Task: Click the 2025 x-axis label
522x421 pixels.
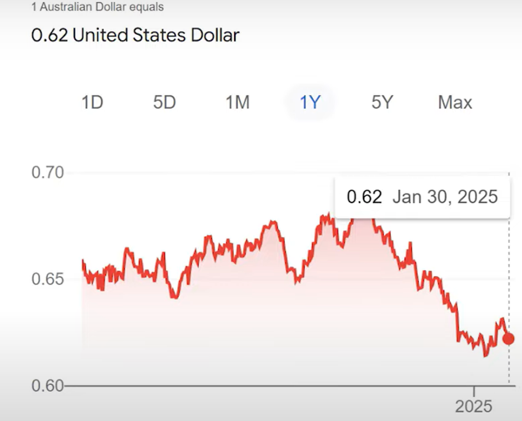Action: coord(474,407)
